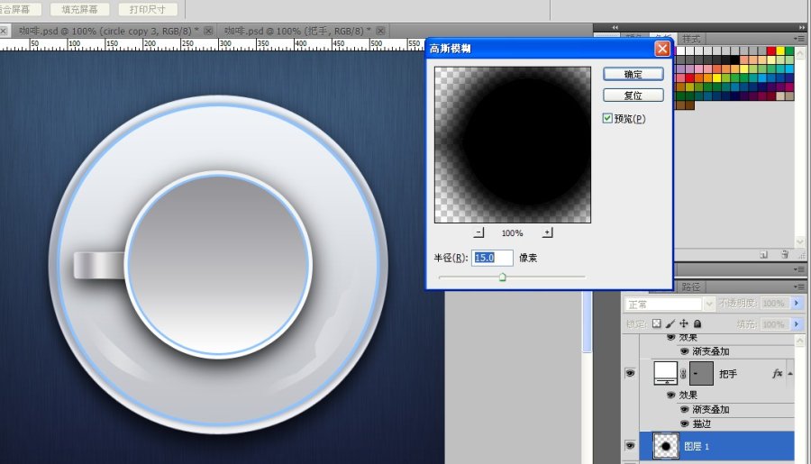
Task: Click the fill 100% value field
Action: click(774, 324)
